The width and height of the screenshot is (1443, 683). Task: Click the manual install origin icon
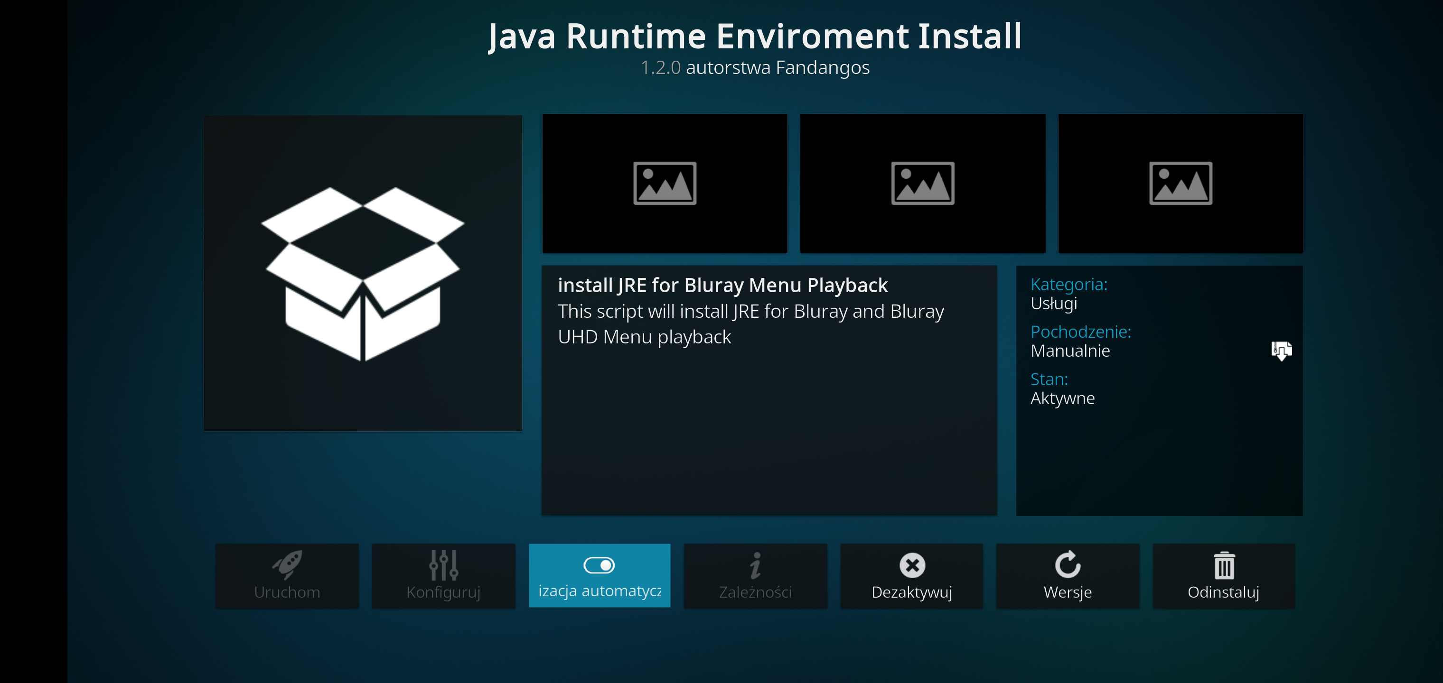point(1281,351)
